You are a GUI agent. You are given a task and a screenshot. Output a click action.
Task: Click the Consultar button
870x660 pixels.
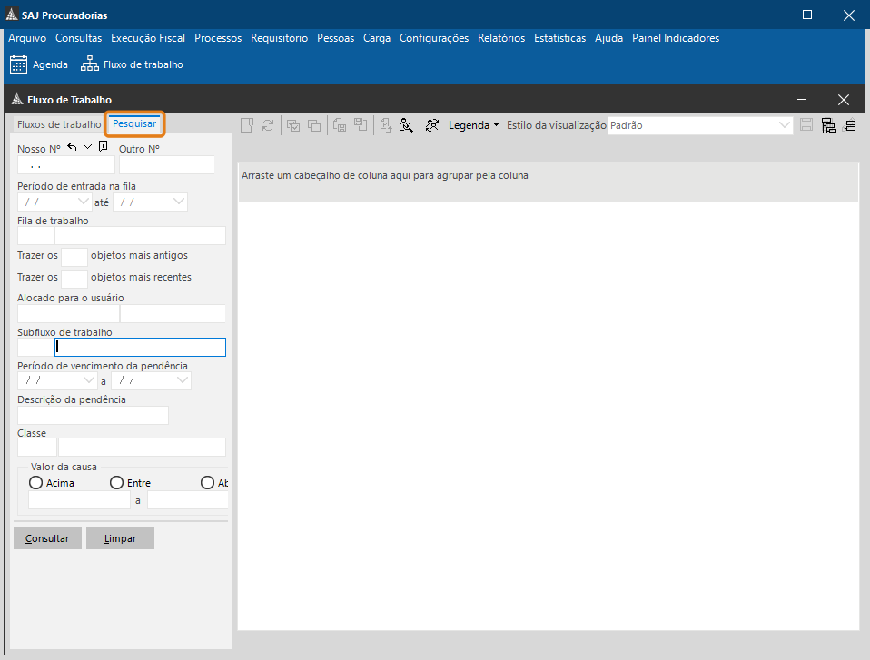48,538
